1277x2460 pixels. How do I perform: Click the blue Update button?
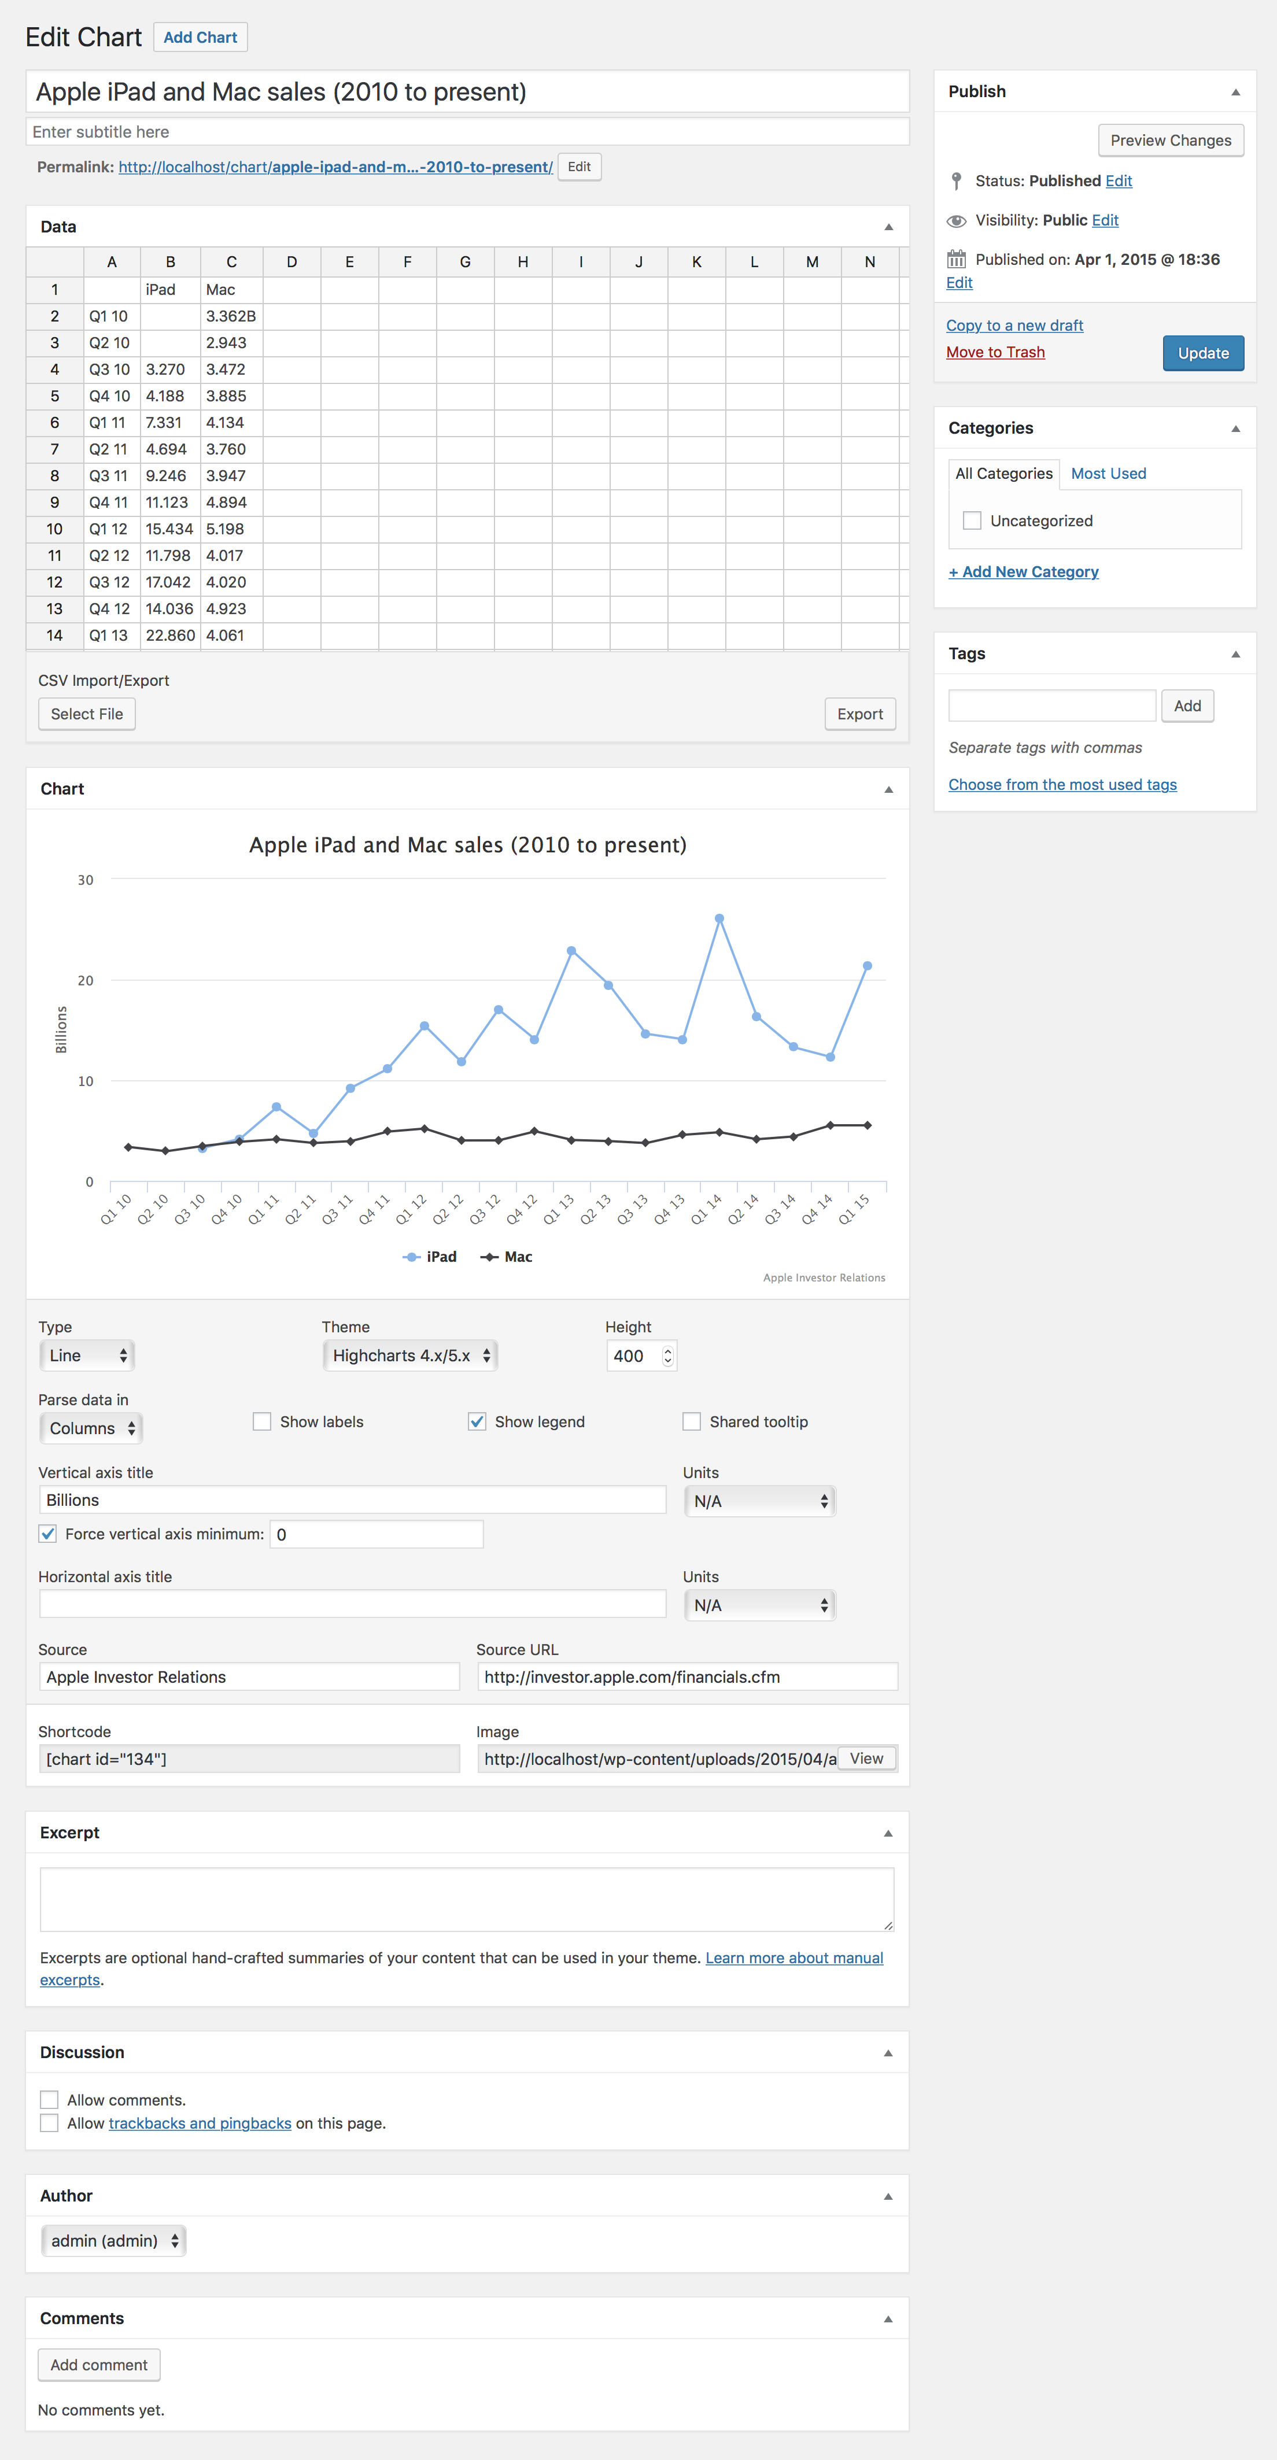click(1202, 353)
